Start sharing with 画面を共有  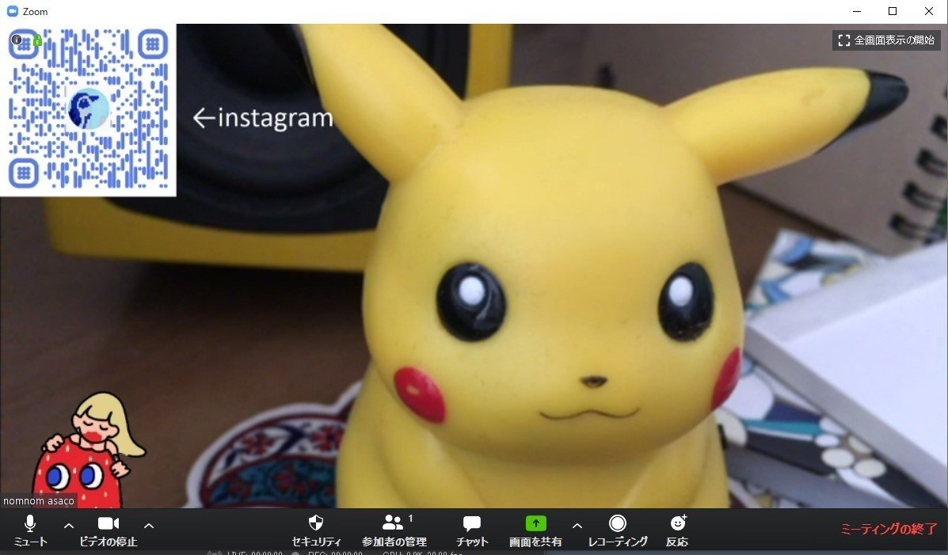point(535,530)
